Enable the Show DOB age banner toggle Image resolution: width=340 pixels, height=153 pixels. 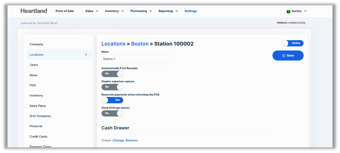click(x=112, y=113)
